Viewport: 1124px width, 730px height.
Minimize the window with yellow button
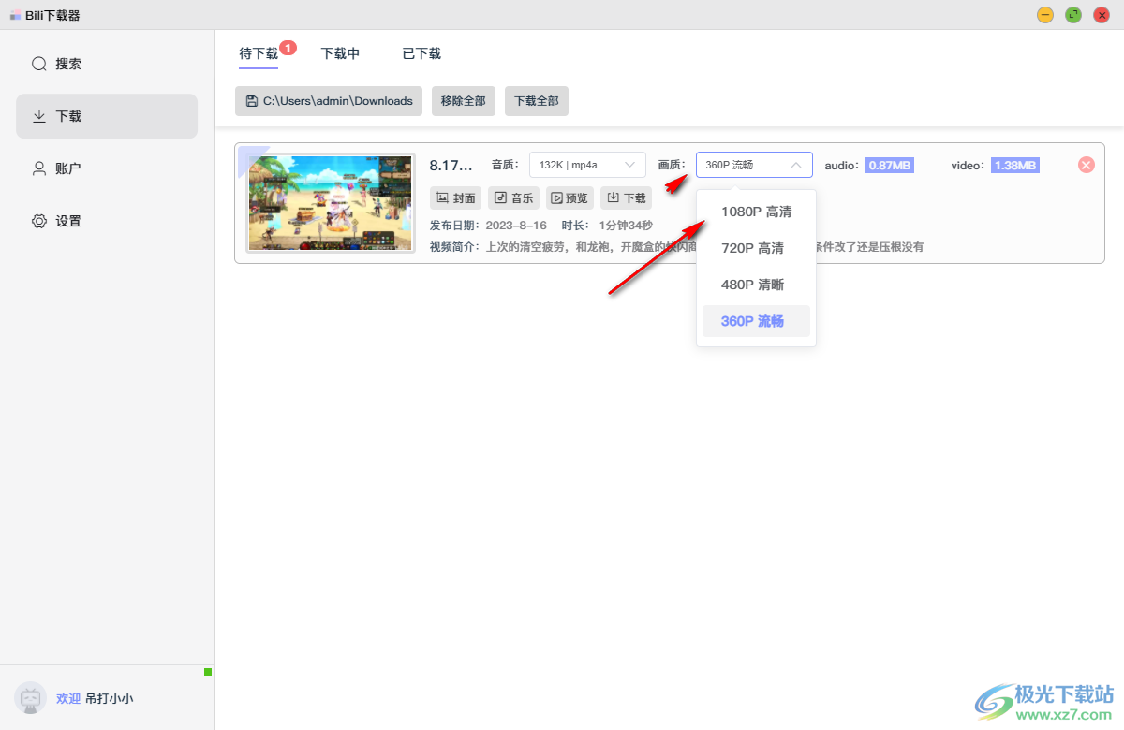point(1045,15)
